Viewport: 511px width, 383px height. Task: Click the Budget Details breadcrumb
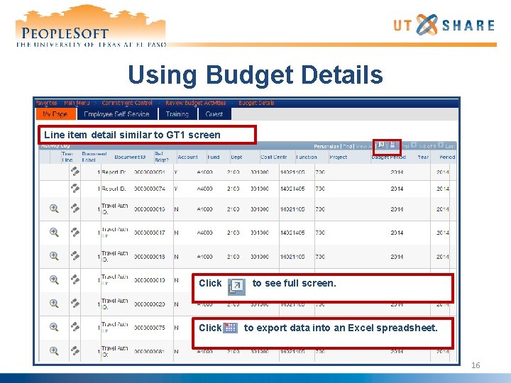[256, 103]
